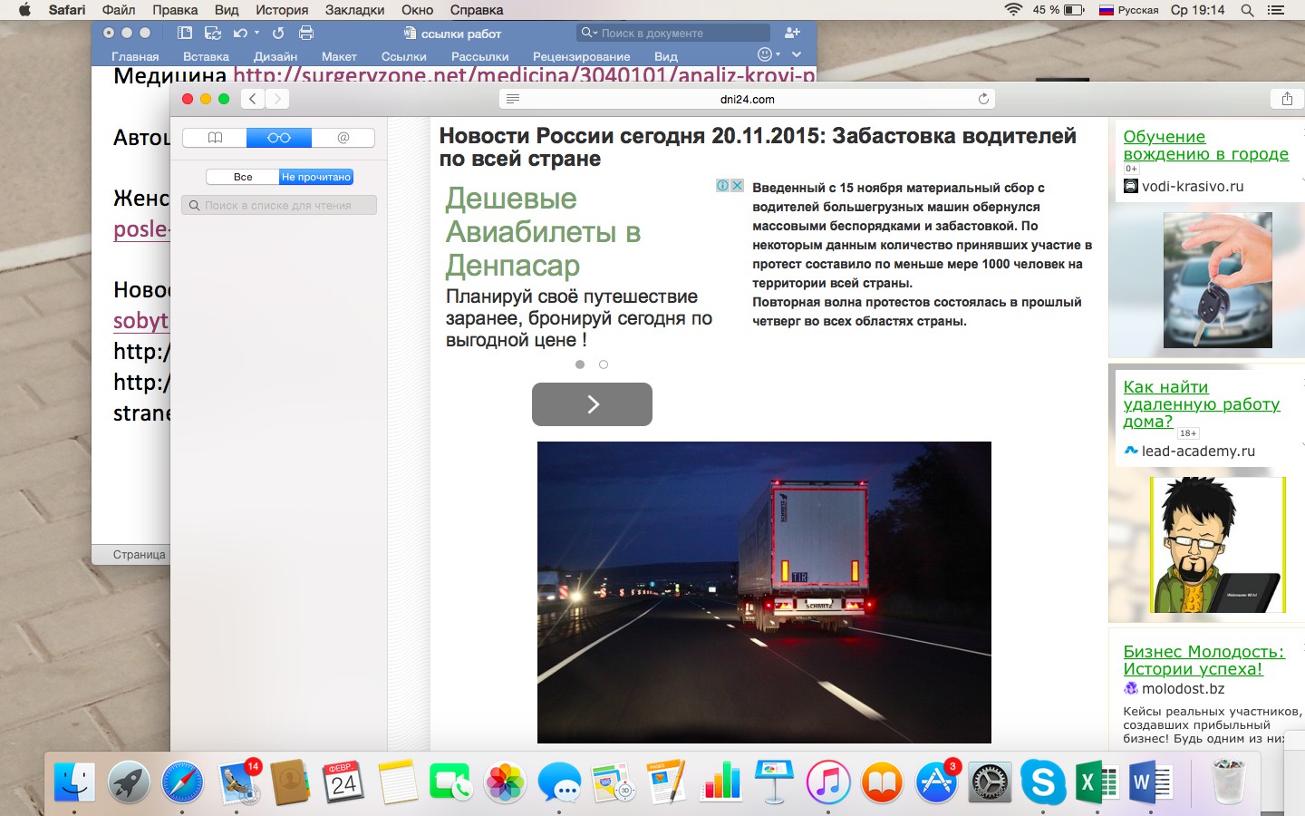The image size is (1305, 816).
Task: Open the Undo history dropdown arrow in Word
Action: click(256, 33)
